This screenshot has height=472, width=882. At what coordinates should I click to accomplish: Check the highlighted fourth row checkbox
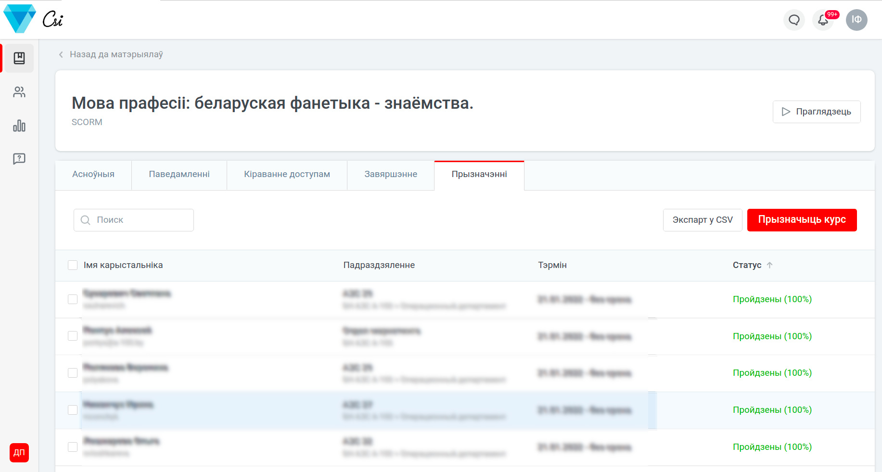(73, 410)
